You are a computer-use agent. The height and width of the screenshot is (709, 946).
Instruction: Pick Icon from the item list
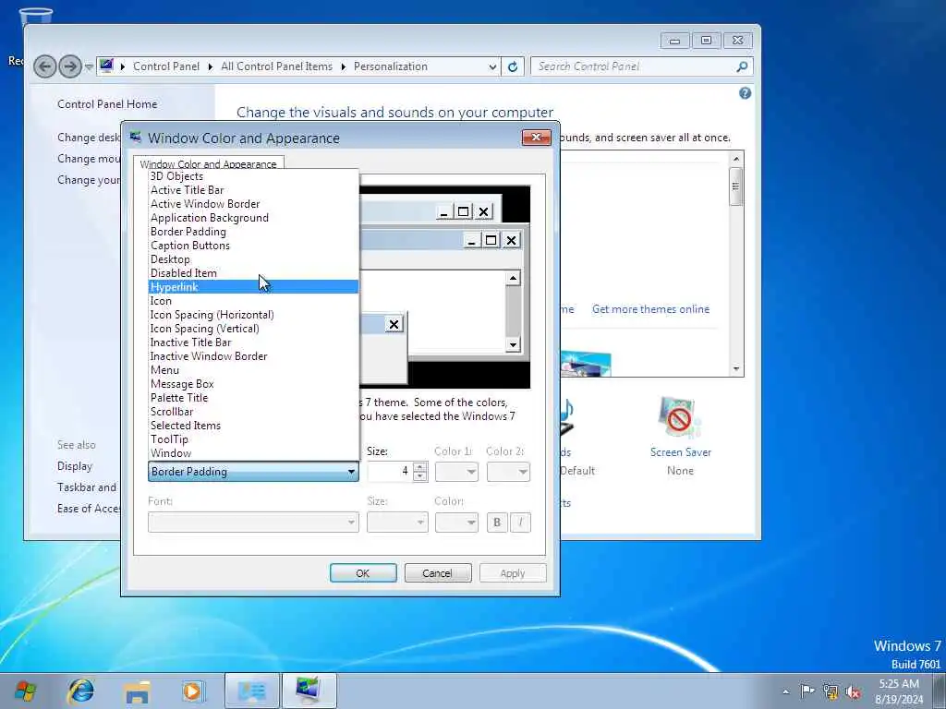click(253, 301)
